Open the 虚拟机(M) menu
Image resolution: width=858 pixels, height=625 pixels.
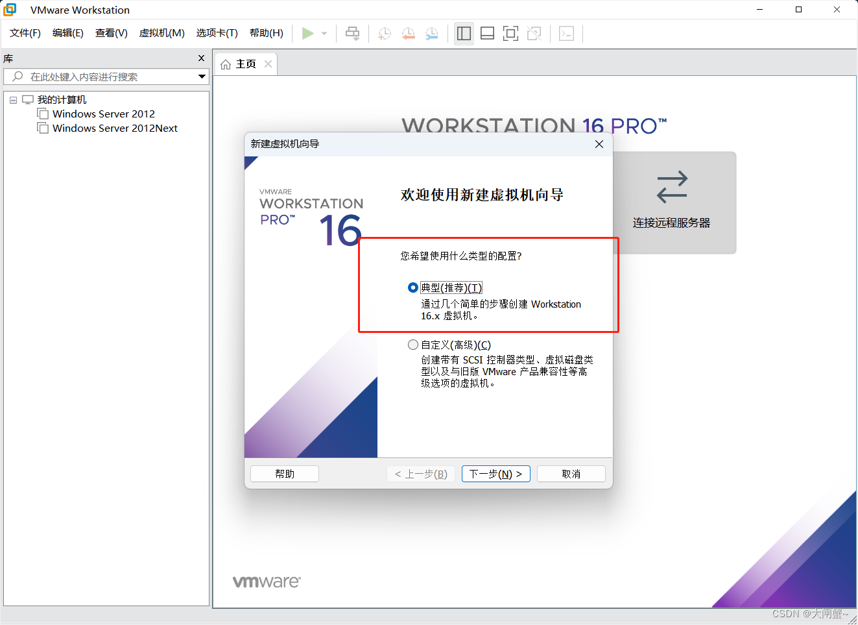tap(162, 33)
